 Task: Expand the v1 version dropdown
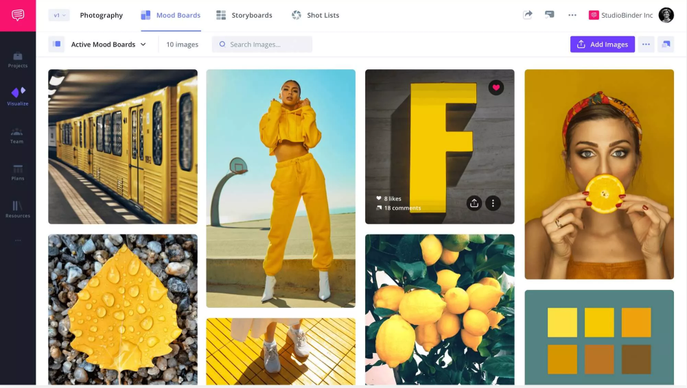pyautogui.click(x=59, y=15)
